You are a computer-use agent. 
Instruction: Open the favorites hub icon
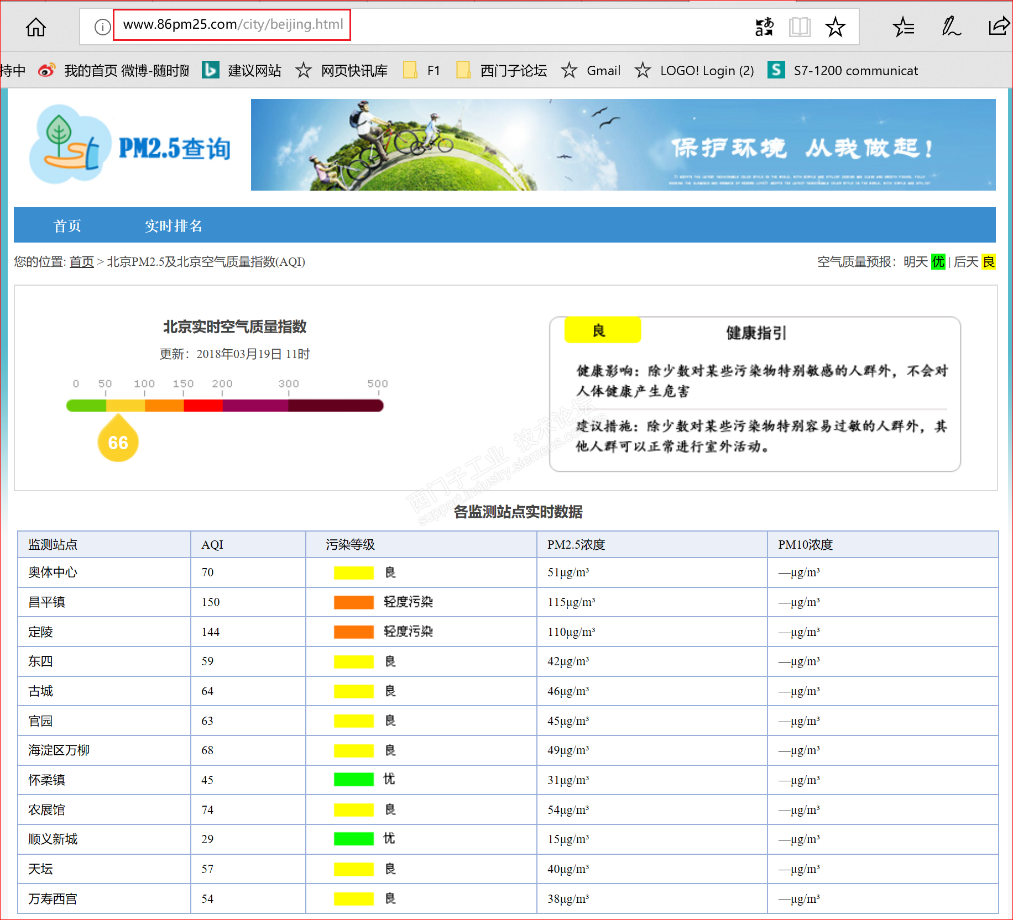(x=904, y=27)
